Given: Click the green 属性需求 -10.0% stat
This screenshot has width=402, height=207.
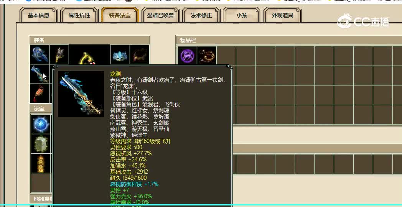Looking at the screenshot, I should (130, 202).
